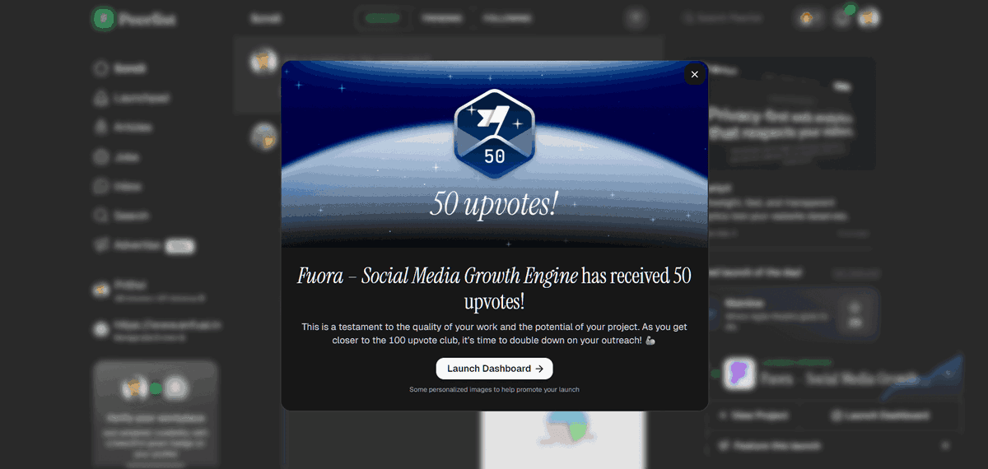Select the green highlighted feed tab
Viewport: 988px width, 469px height.
pyautogui.click(x=383, y=18)
